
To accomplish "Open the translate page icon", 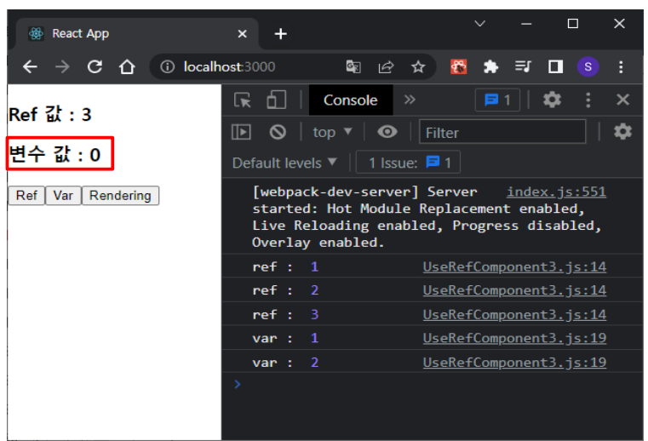I will [x=353, y=66].
